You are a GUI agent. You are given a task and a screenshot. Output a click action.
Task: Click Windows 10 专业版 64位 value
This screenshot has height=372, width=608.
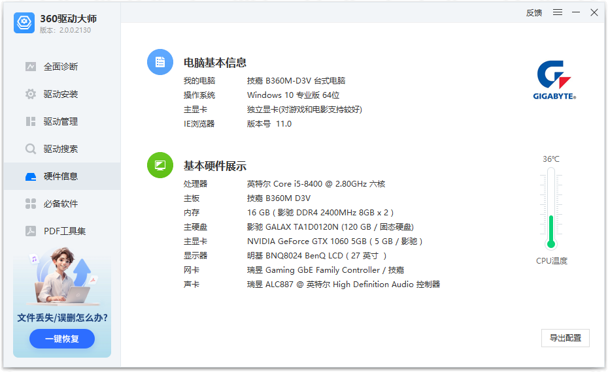(293, 95)
